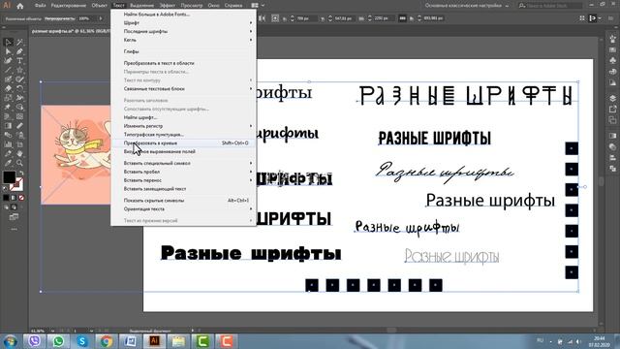
Task: Open Skype from the taskbar
Action: coord(82,341)
